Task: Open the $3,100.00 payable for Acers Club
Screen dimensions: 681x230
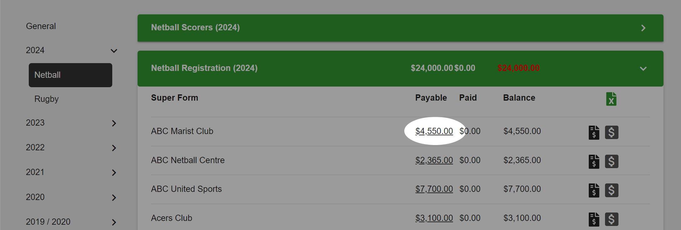Action: pyautogui.click(x=434, y=218)
